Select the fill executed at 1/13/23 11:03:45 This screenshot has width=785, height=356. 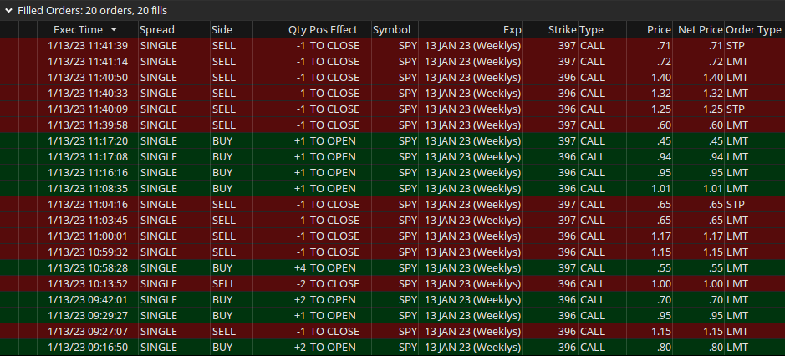click(x=393, y=221)
